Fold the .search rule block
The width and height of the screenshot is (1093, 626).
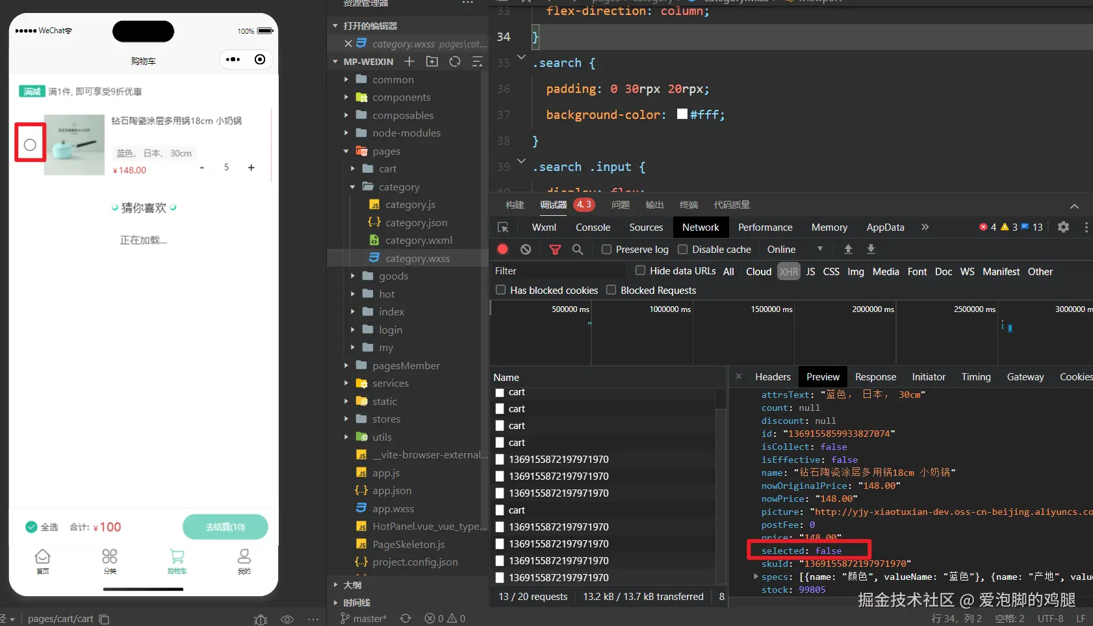coord(521,57)
